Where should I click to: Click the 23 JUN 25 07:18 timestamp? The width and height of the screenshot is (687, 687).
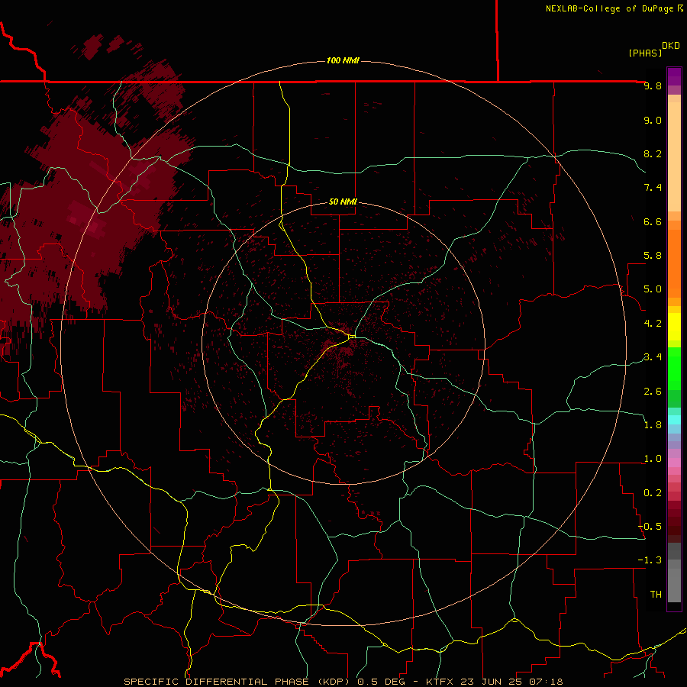tap(511, 682)
